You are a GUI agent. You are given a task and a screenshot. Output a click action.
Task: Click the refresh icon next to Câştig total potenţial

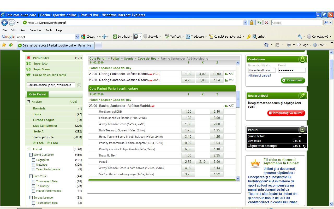(304, 146)
